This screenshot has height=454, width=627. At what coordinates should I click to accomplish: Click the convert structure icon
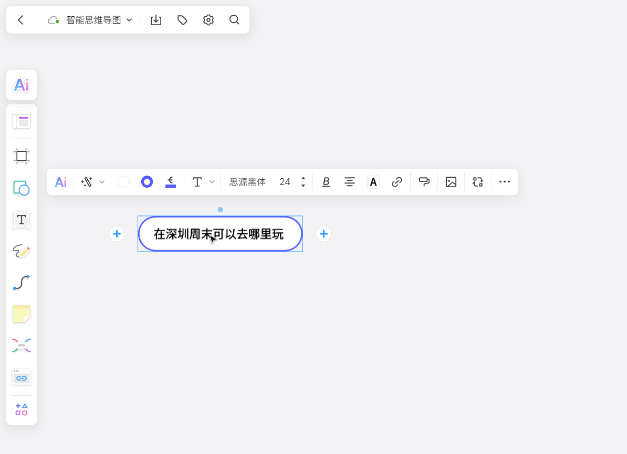pyautogui.click(x=478, y=182)
